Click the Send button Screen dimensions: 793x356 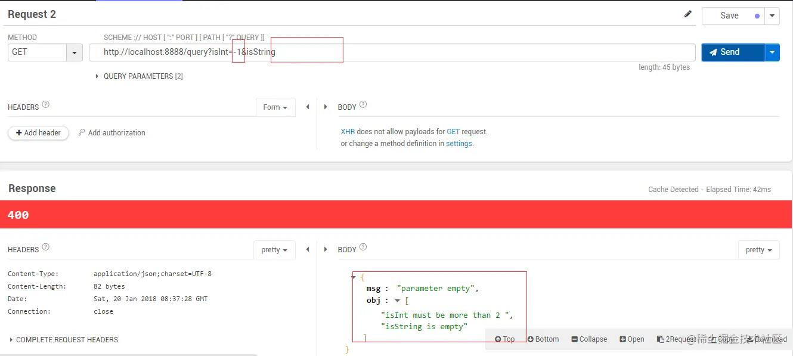tap(733, 52)
